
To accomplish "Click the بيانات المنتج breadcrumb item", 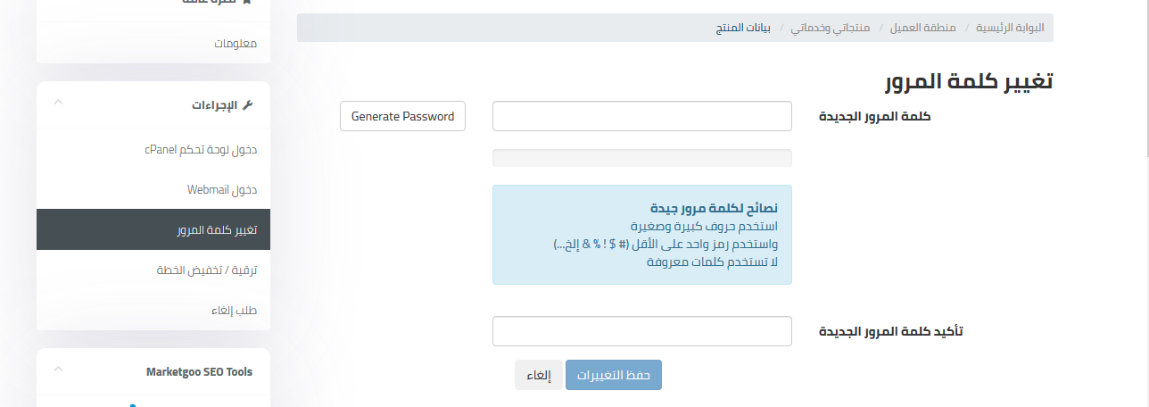I will point(743,28).
